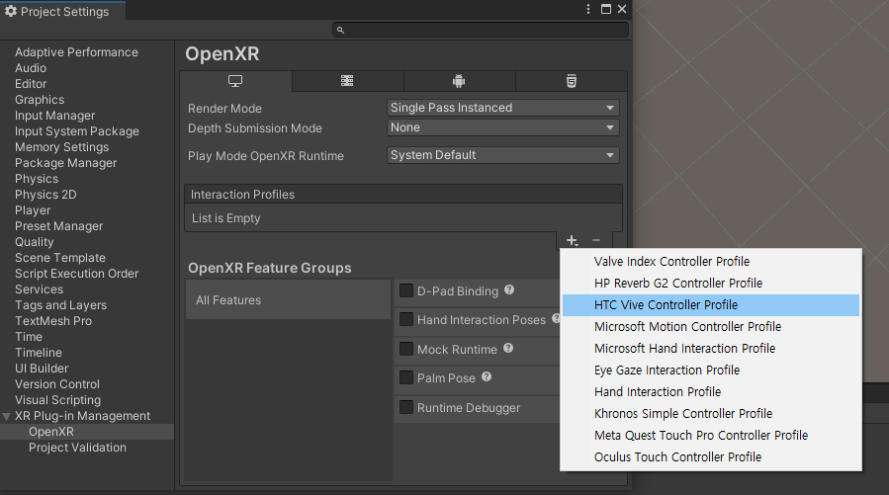Open Tags and Layers settings

(60, 305)
